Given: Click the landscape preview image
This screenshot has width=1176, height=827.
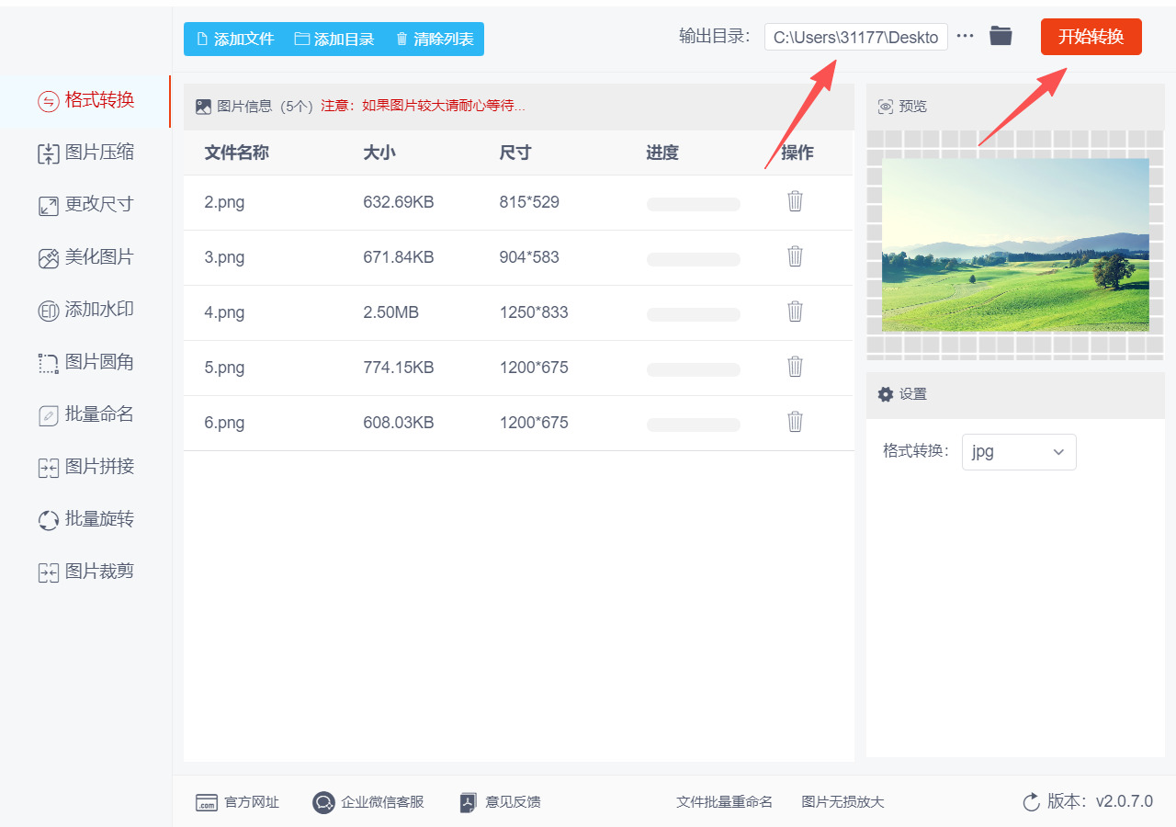Looking at the screenshot, I should pyautogui.click(x=1015, y=244).
